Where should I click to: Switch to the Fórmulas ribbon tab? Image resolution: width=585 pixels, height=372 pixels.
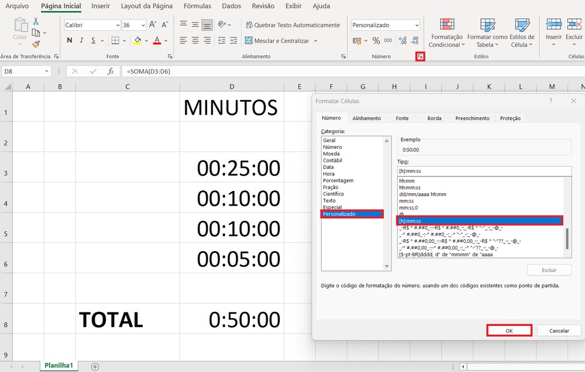pyautogui.click(x=197, y=6)
